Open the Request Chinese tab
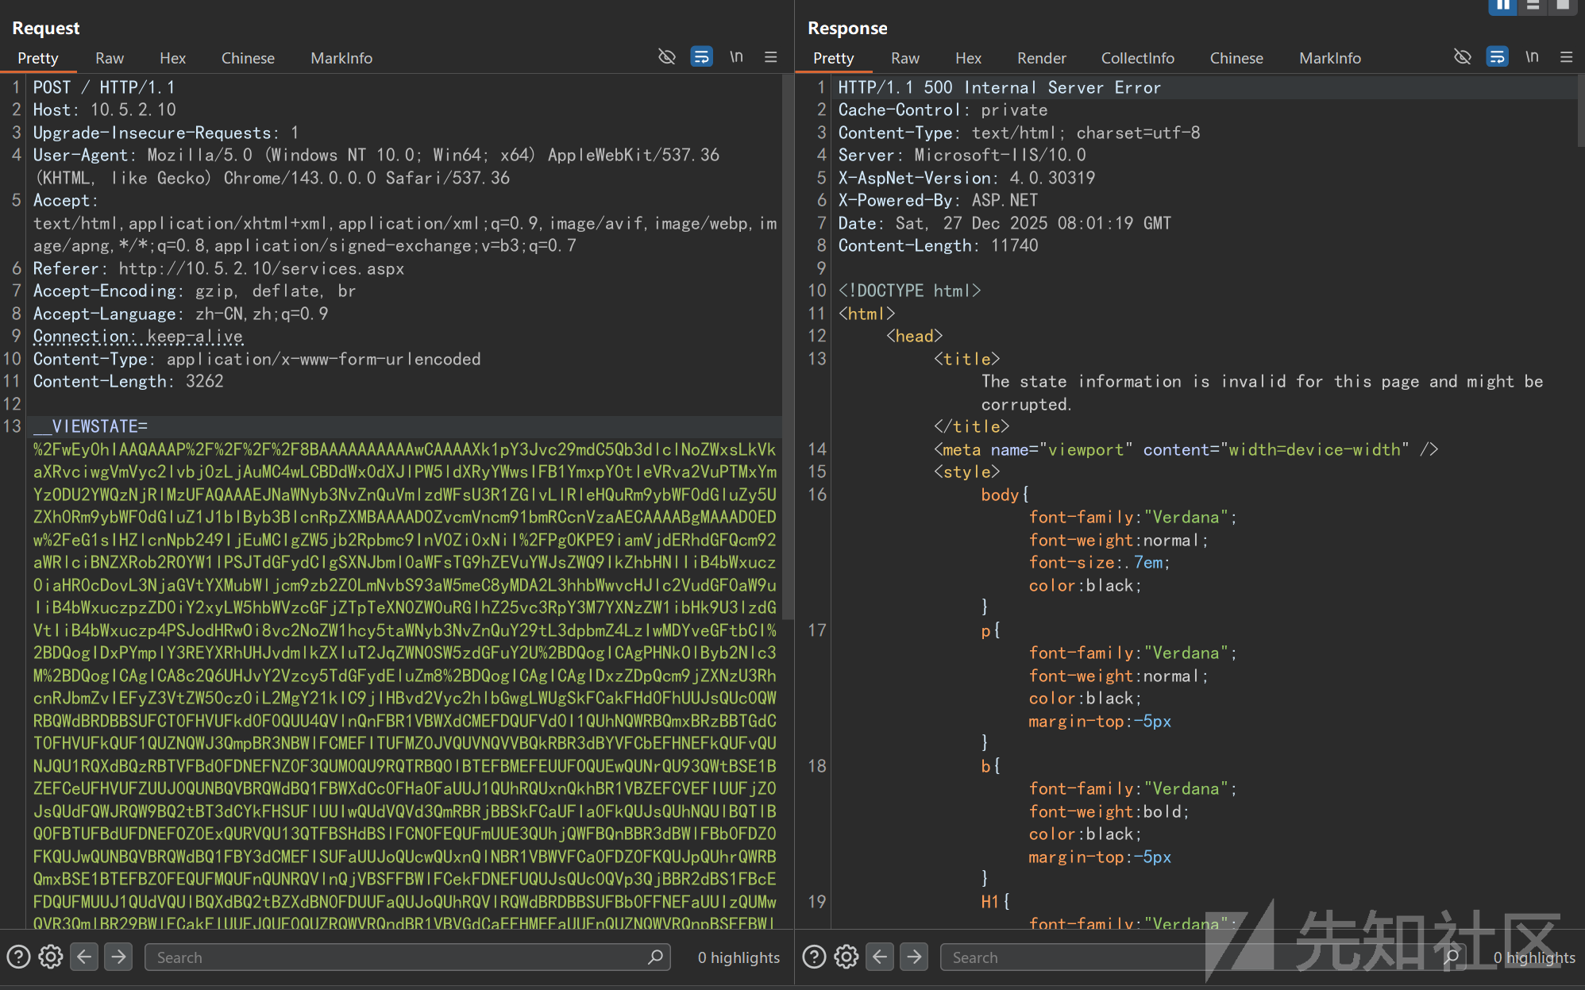This screenshot has height=990, width=1585. (248, 58)
